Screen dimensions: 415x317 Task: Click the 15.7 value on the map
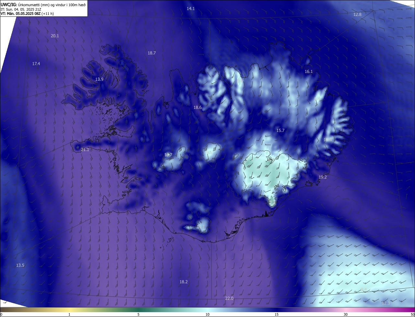pyautogui.click(x=280, y=130)
